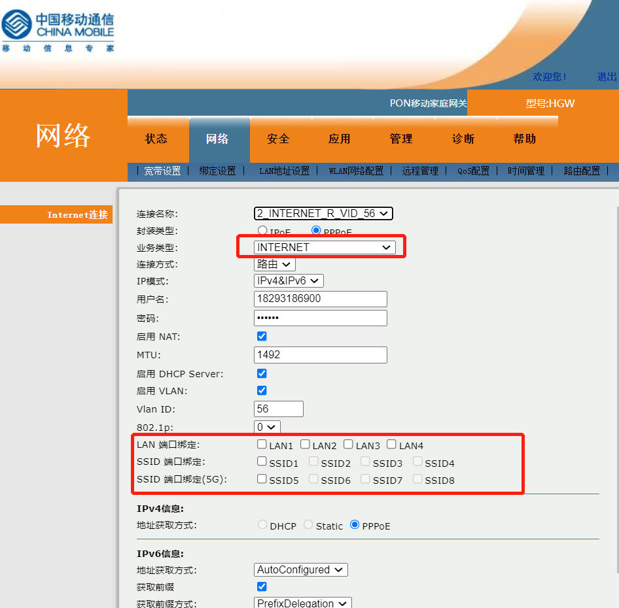Check the LAN2 port binding box

coord(305,445)
